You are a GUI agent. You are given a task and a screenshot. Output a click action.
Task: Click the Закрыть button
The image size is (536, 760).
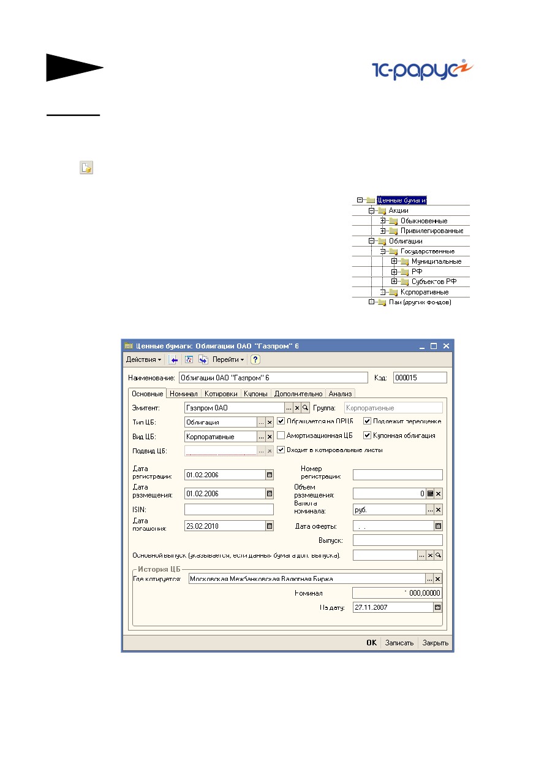[x=435, y=643]
